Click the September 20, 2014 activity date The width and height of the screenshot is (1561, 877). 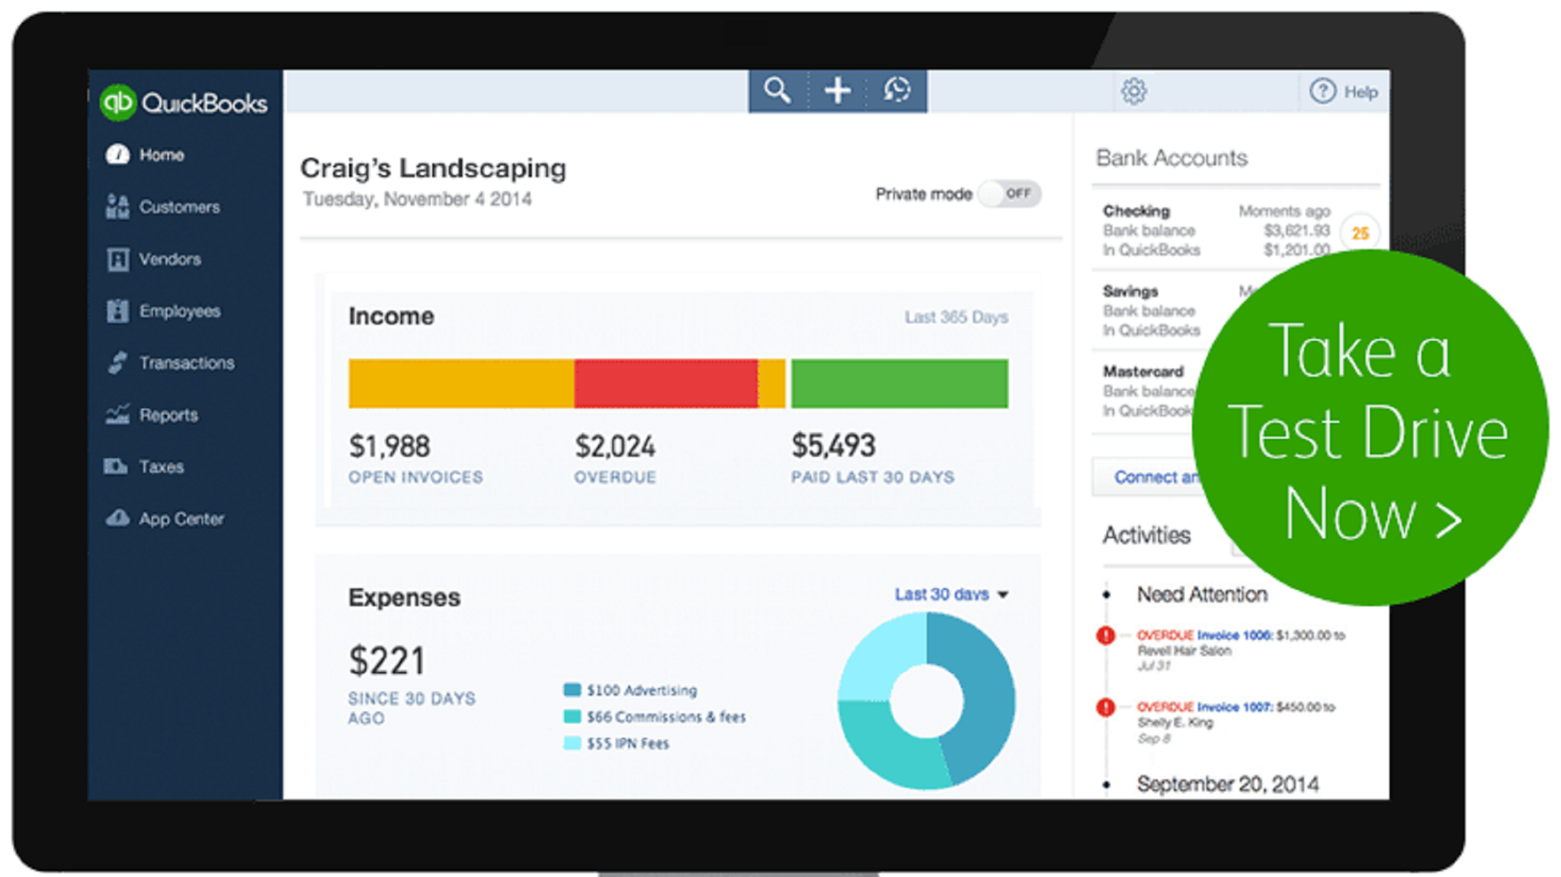[1228, 784]
